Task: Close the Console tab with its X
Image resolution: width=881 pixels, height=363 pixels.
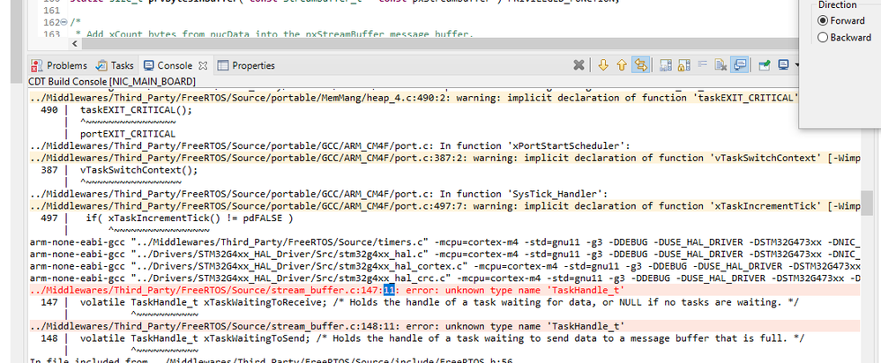Action: [204, 65]
